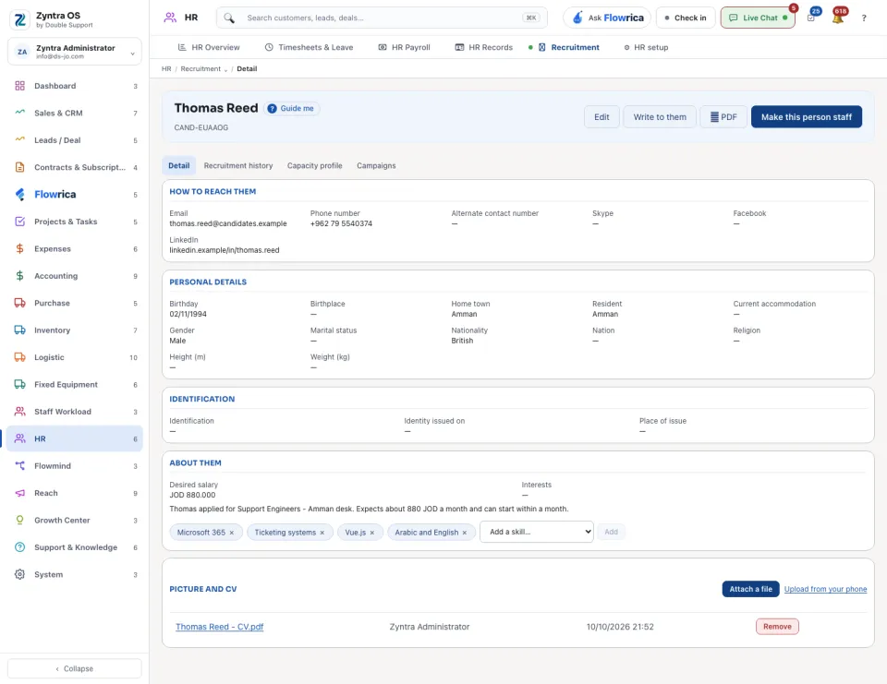Open the Leads / Deal icon

pos(19,140)
